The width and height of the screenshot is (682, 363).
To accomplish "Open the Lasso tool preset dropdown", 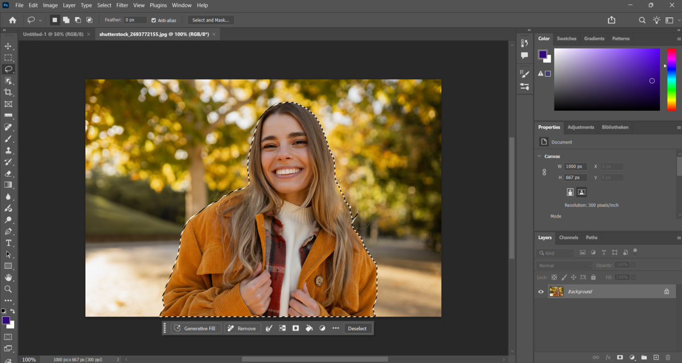I will click(40, 20).
